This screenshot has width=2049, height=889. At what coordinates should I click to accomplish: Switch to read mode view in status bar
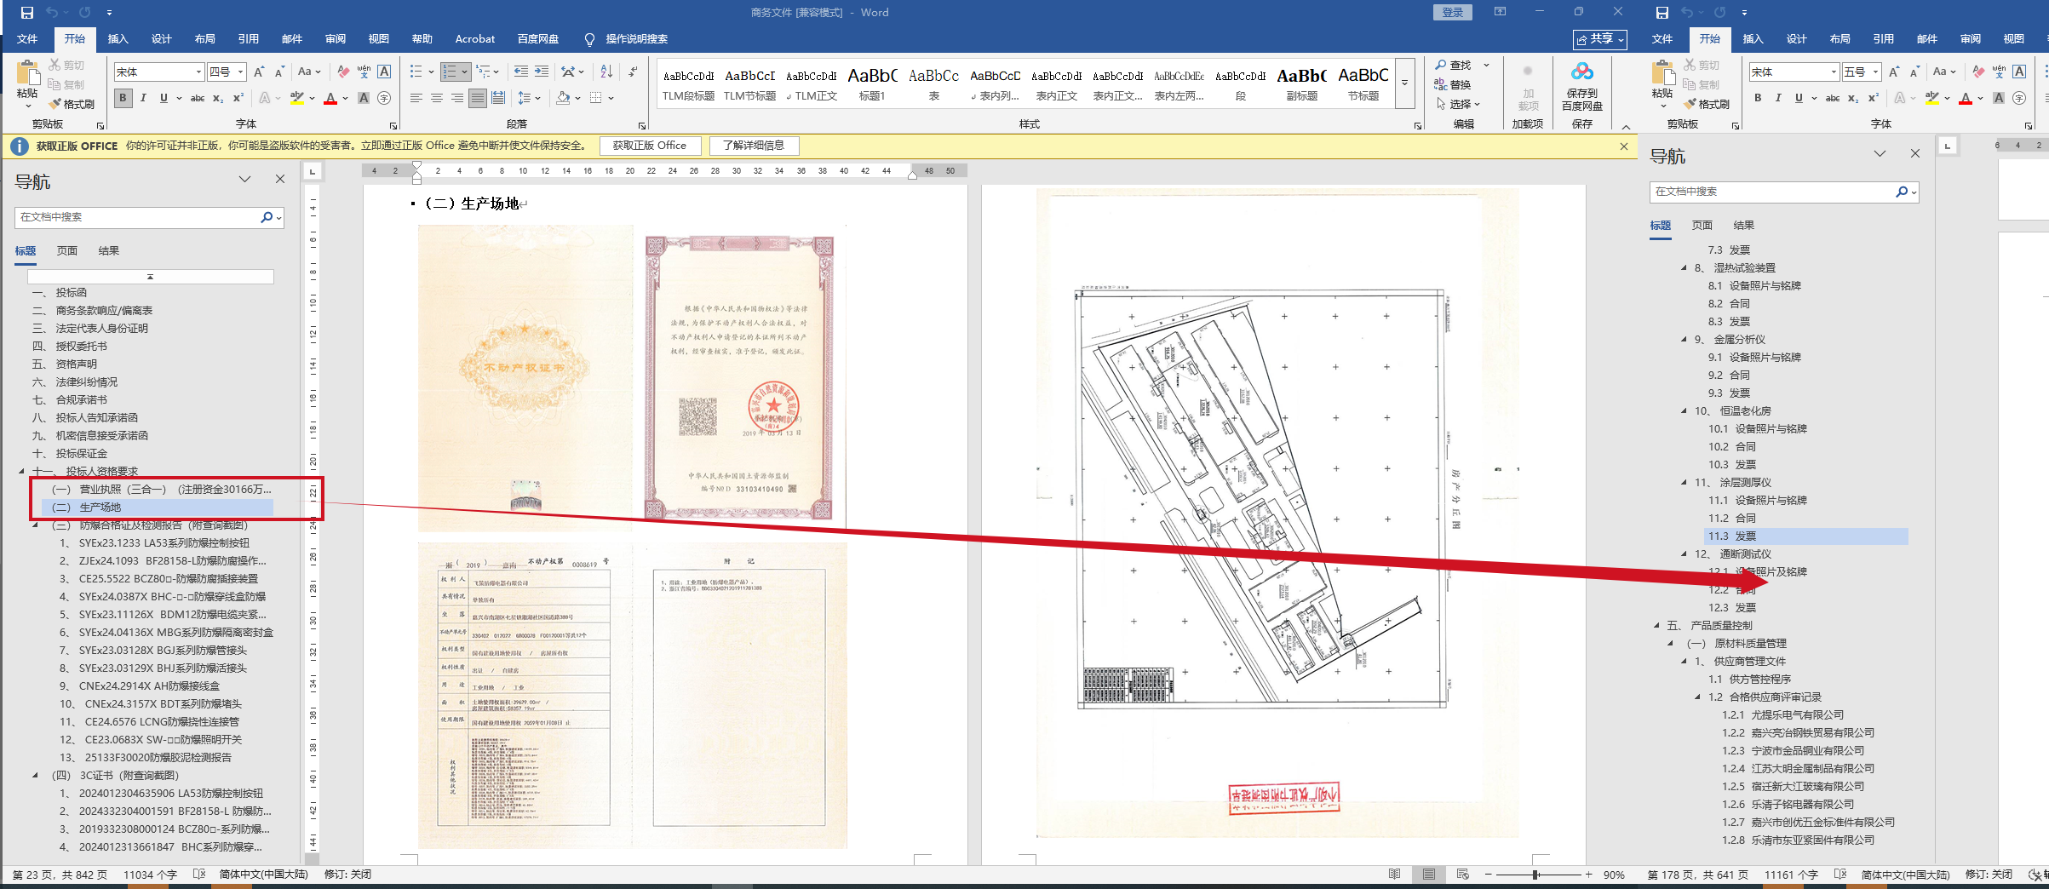(x=1394, y=875)
